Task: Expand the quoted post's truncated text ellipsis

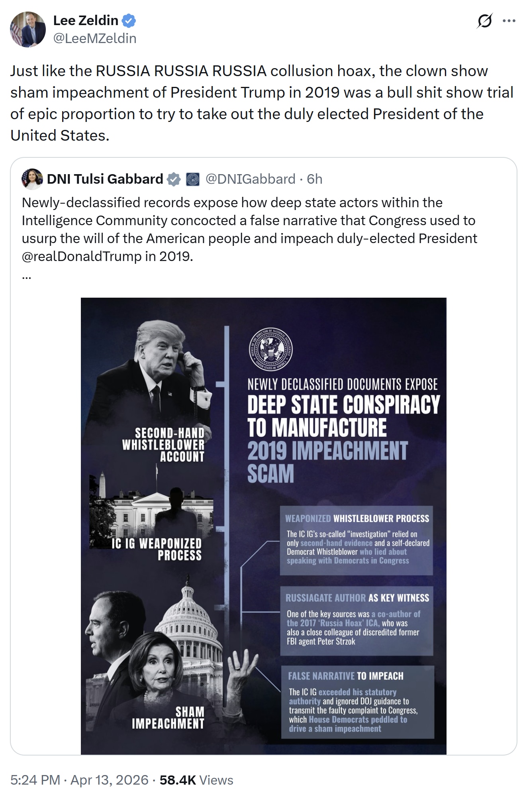Action: tap(26, 276)
